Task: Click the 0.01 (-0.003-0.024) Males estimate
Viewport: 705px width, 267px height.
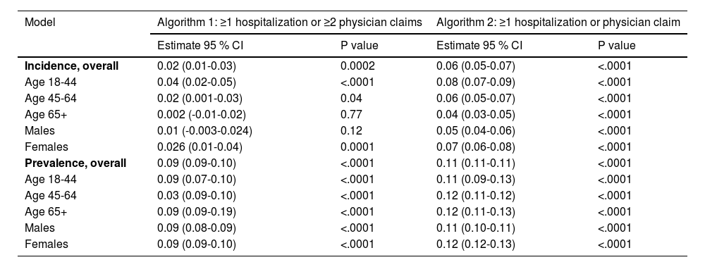Action: 204,131
